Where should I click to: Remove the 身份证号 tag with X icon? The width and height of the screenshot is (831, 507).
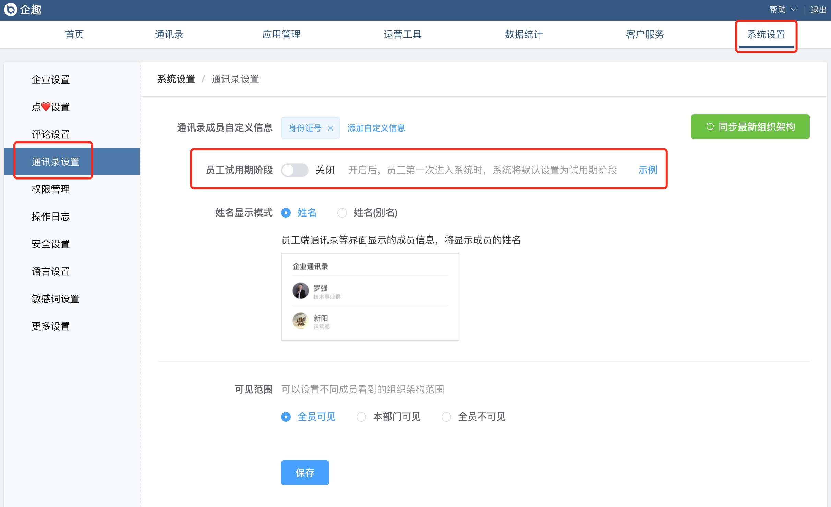(330, 128)
